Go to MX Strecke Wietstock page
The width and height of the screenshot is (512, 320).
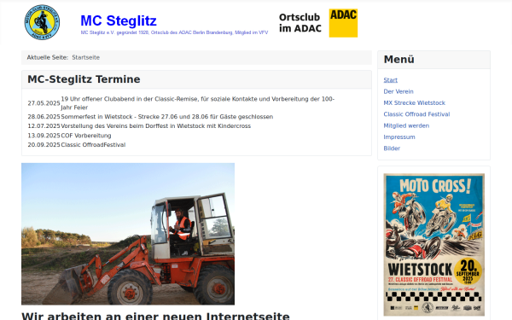414,103
